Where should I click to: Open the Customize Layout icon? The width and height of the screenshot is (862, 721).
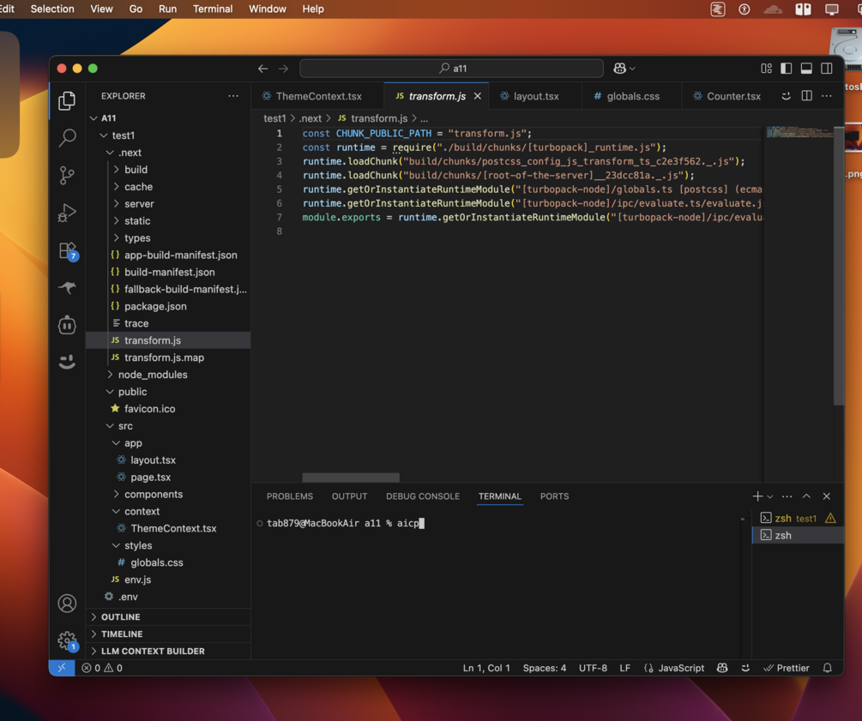[766, 68]
